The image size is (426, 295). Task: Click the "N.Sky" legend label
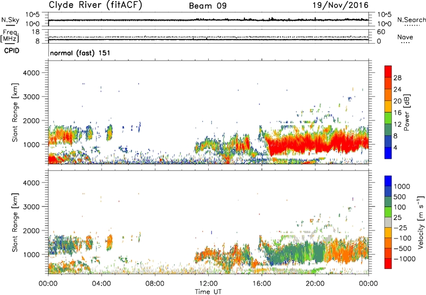[10, 20]
